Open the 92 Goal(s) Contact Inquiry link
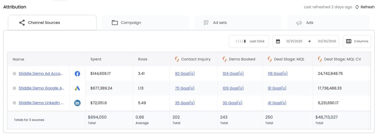Image resolution: width=377 pixels, height=135 pixels. [185, 73]
